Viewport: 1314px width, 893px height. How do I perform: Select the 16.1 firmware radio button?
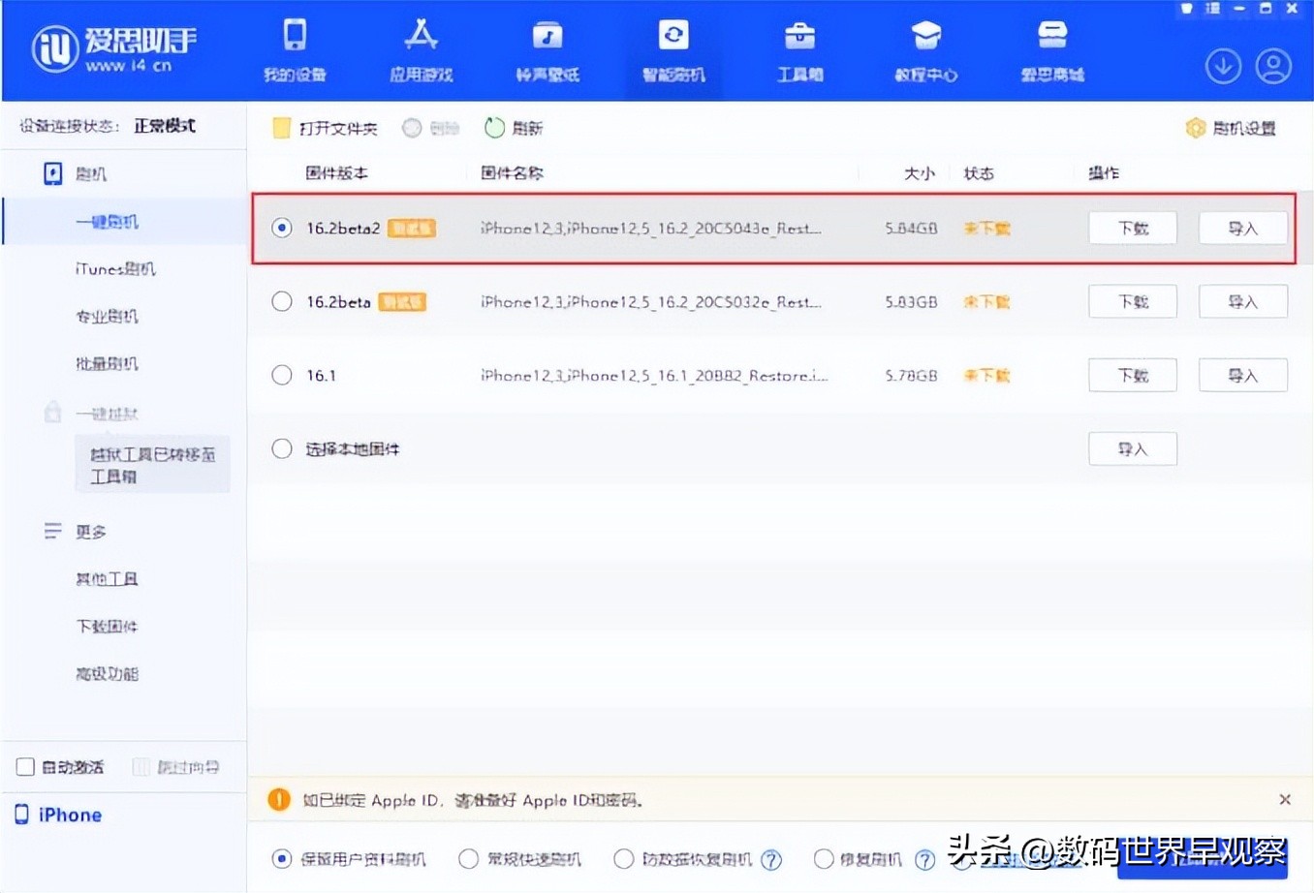coord(281,375)
